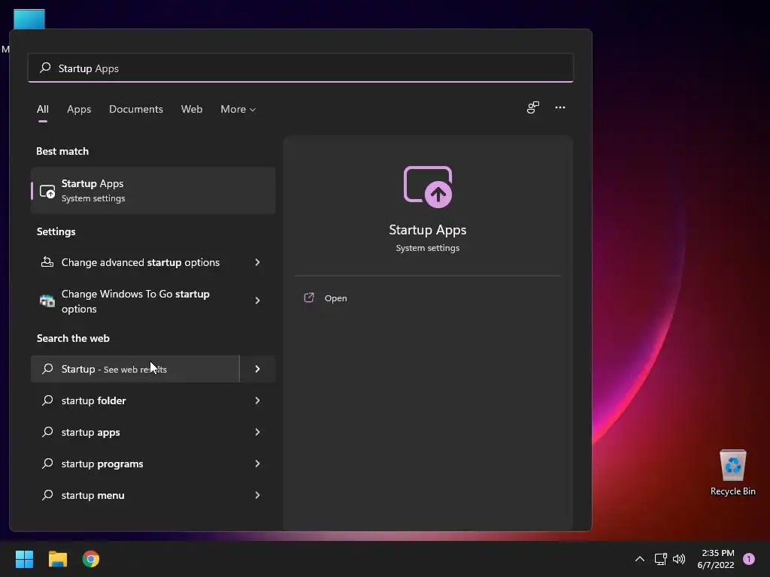
Task: Click the Startup Apps title in preview
Action: point(428,230)
